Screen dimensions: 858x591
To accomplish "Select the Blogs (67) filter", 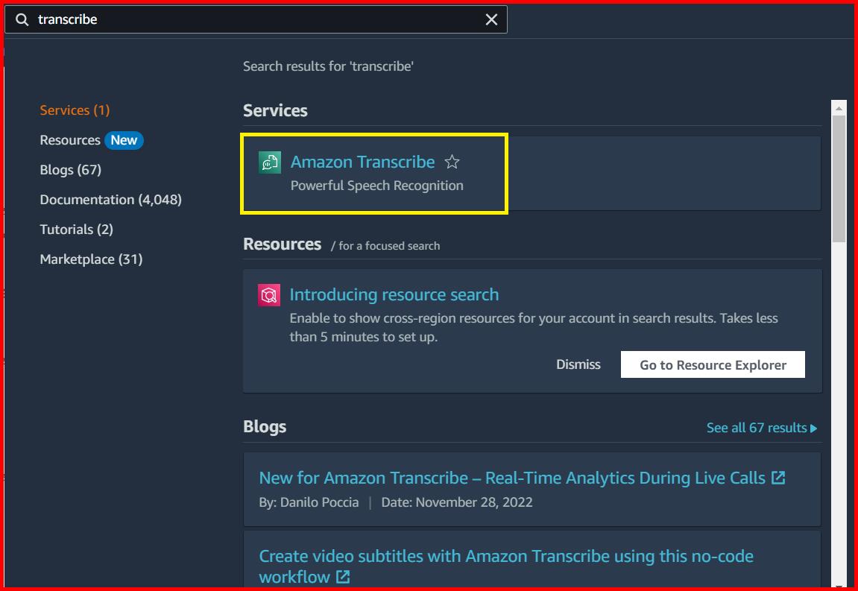I will tap(70, 169).
